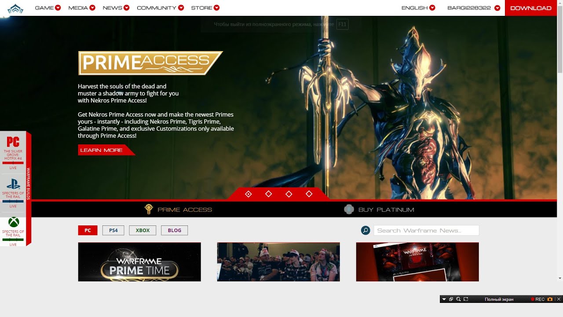563x317 pixels.
Task: Select the first carousel diamond indicator
Action: pyautogui.click(x=249, y=194)
